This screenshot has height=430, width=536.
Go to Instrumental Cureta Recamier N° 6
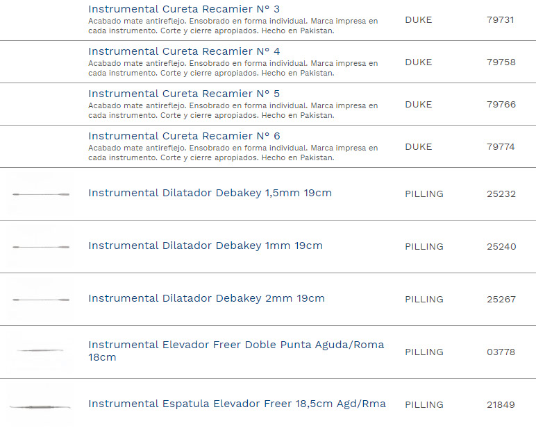click(184, 137)
